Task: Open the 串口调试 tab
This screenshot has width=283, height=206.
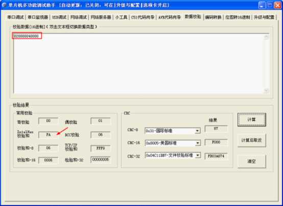Action: click(15, 17)
